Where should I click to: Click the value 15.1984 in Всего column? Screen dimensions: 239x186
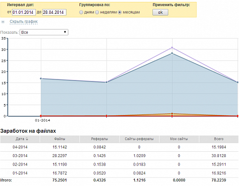(x=219, y=147)
